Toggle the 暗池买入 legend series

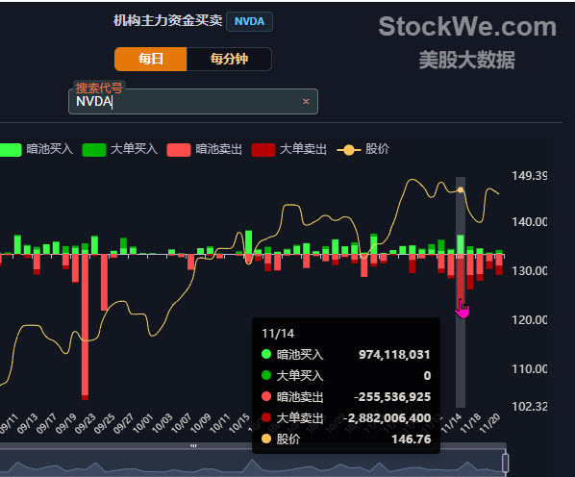point(36,149)
